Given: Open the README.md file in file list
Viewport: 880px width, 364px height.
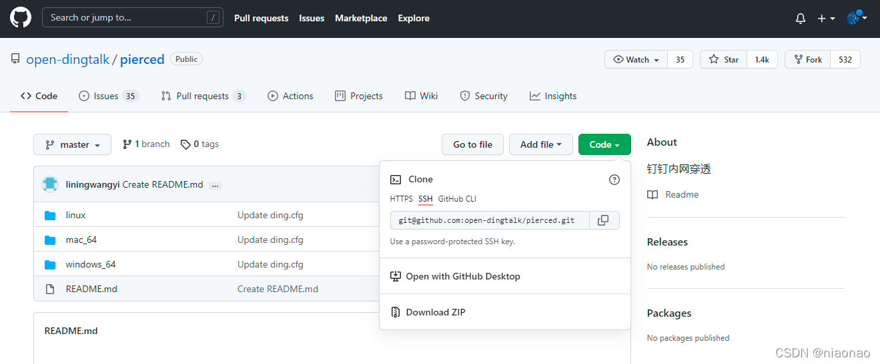Looking at the screenshot, I should pos(91,289).
